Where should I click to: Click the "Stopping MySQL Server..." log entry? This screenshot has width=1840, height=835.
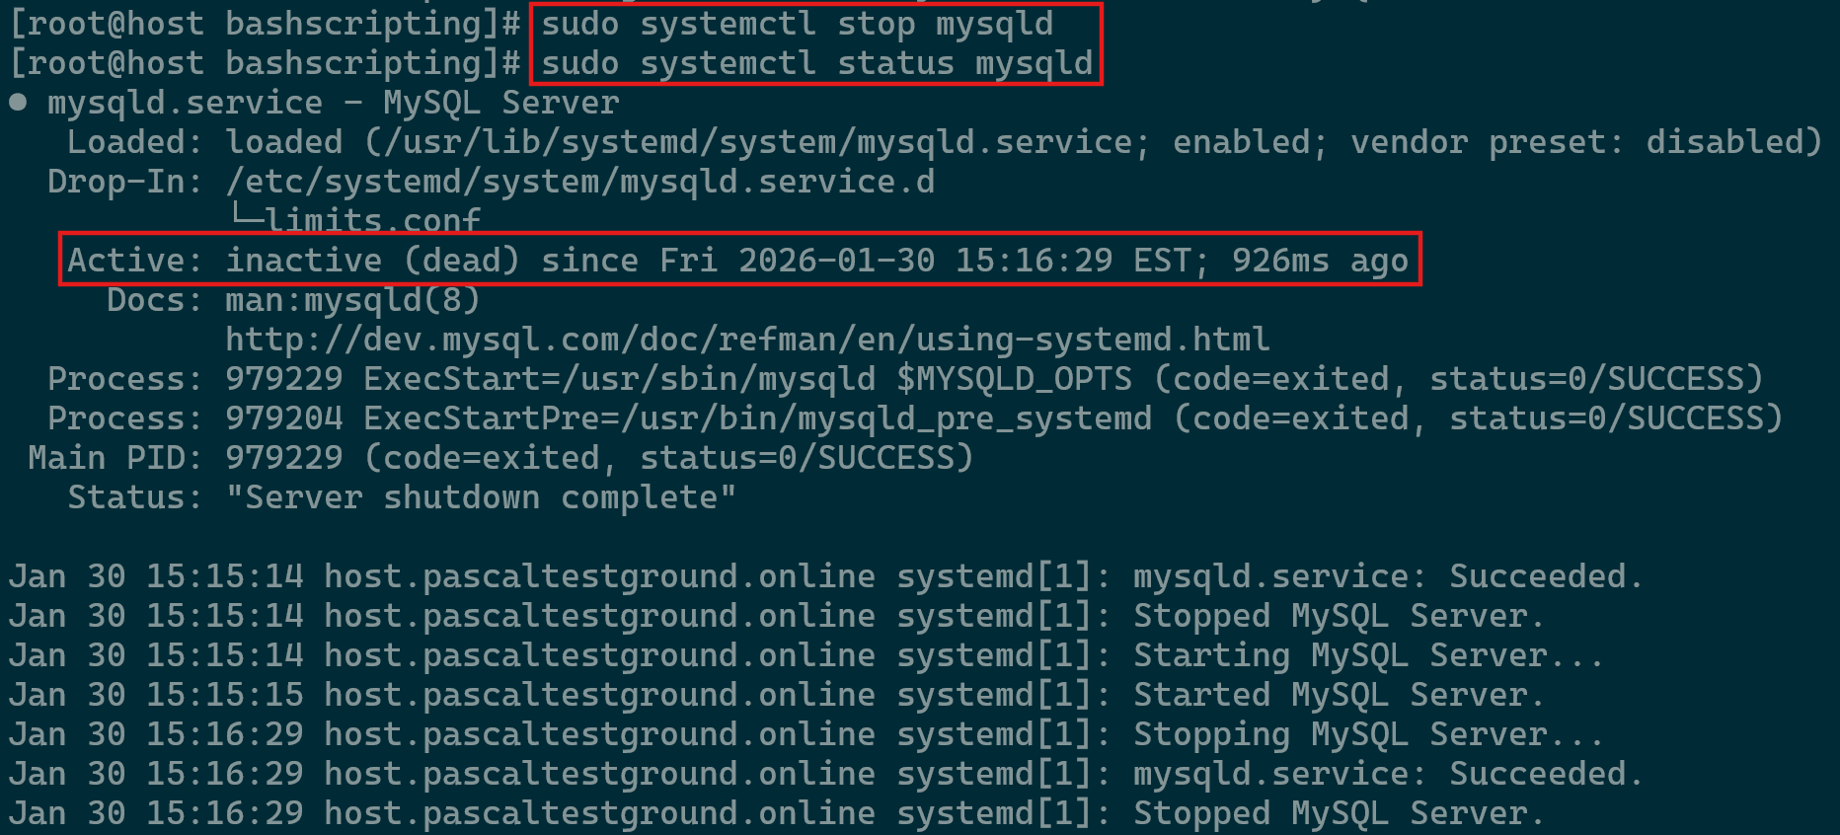[x=1368, y=734]
